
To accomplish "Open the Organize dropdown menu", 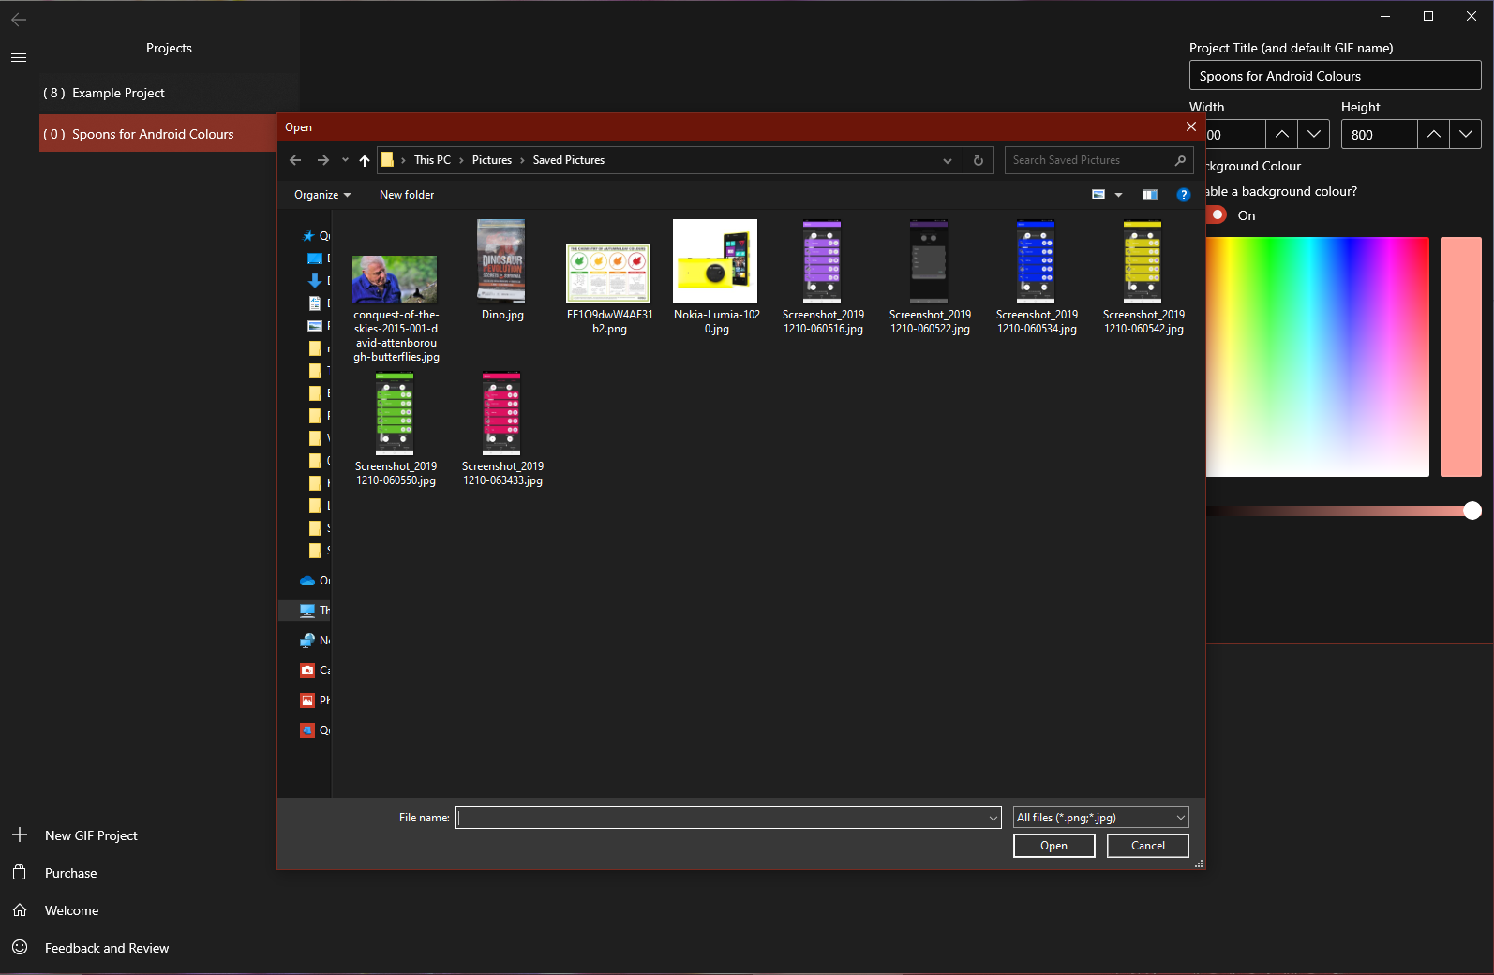I will point(322,195).
